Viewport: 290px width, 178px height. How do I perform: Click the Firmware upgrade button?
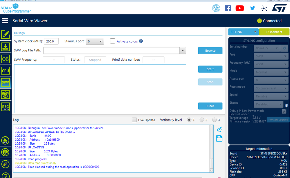(x=278, y=120)
